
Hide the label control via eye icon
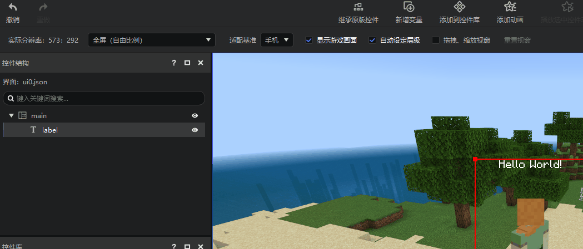pos(195,130)
